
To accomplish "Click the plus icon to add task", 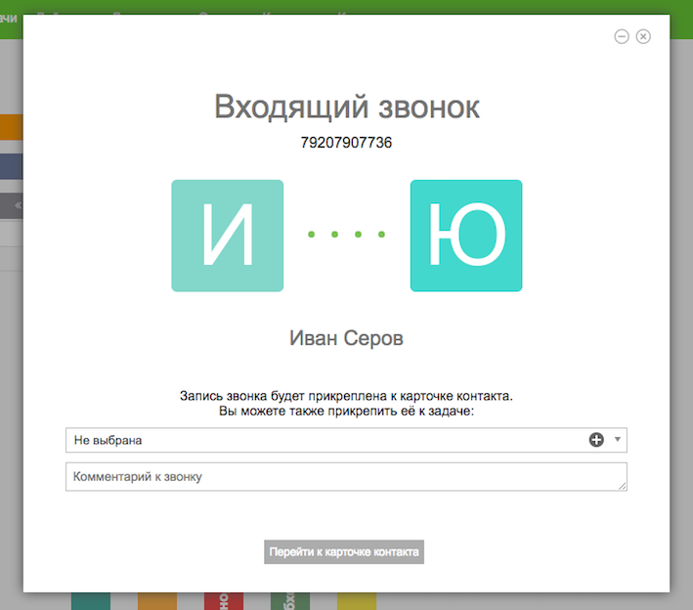I will [596, 440].
